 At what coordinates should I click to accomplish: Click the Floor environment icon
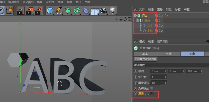click(94, 11)
